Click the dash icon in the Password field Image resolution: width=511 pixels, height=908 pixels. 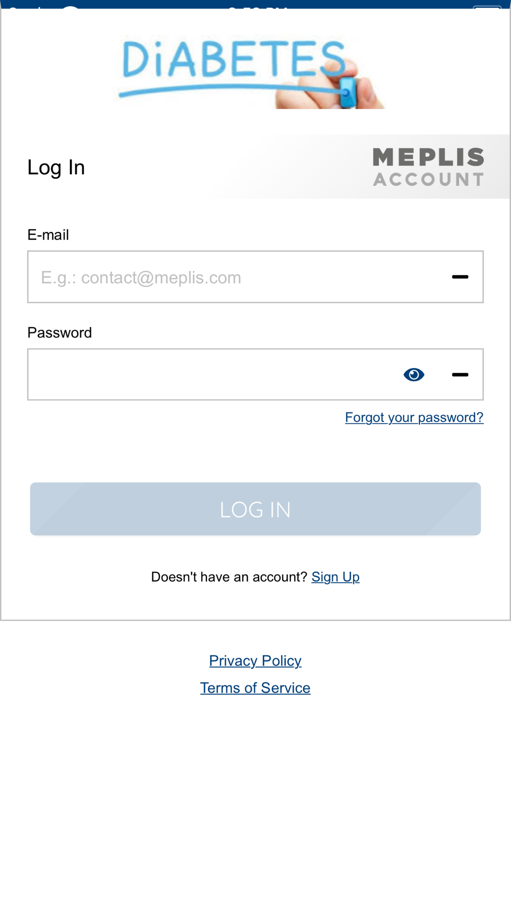click(x=460, y=375)
